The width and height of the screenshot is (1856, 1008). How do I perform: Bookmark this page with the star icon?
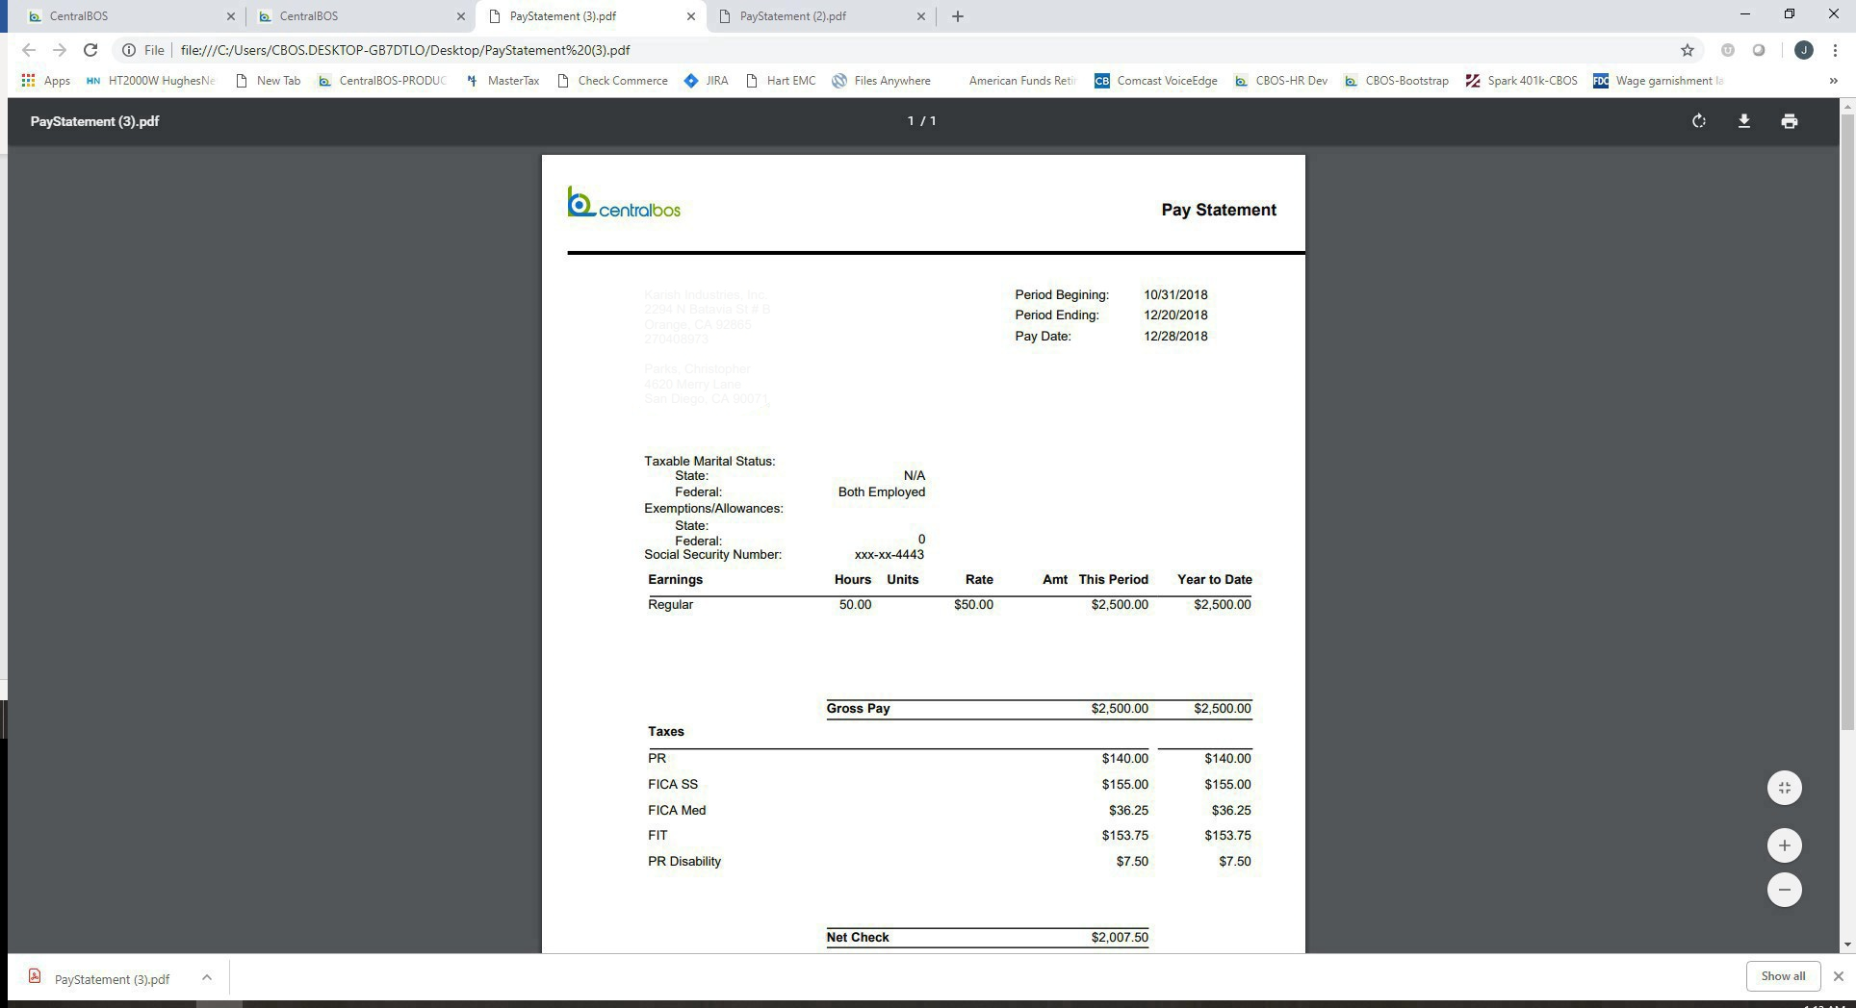pos(1687,50)
